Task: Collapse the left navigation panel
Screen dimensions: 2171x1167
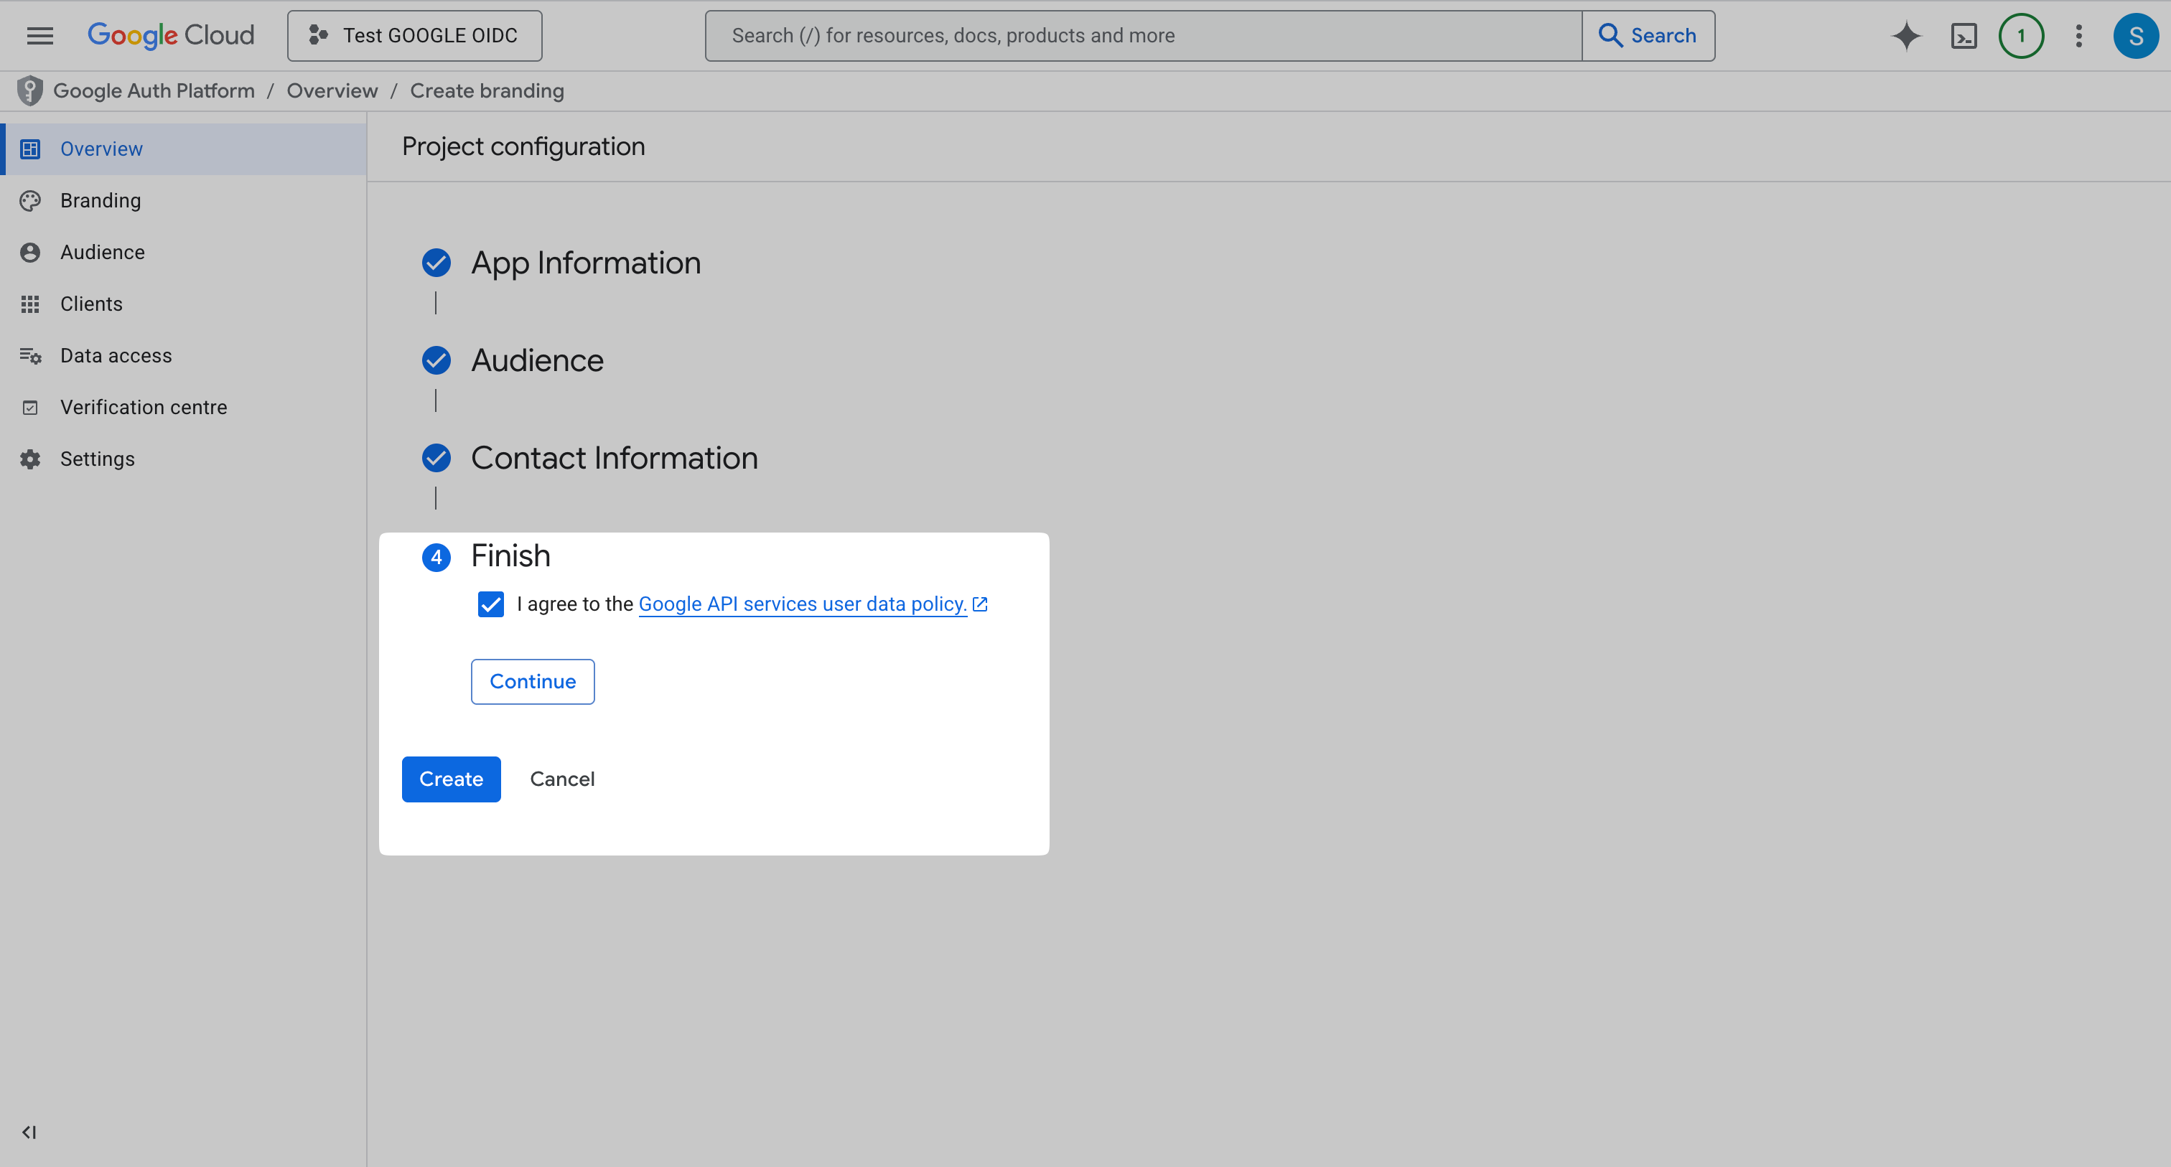Action: 29,1133
